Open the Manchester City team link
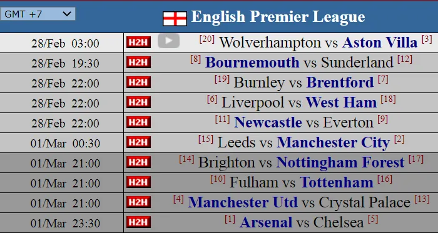This screenshot has width=438, height=233. (x=334, y=142)
